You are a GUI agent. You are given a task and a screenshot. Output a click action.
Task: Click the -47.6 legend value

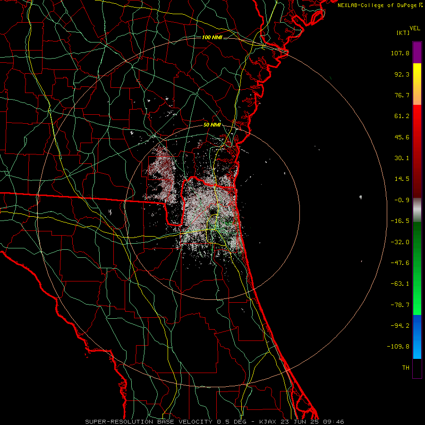point(400,263)
